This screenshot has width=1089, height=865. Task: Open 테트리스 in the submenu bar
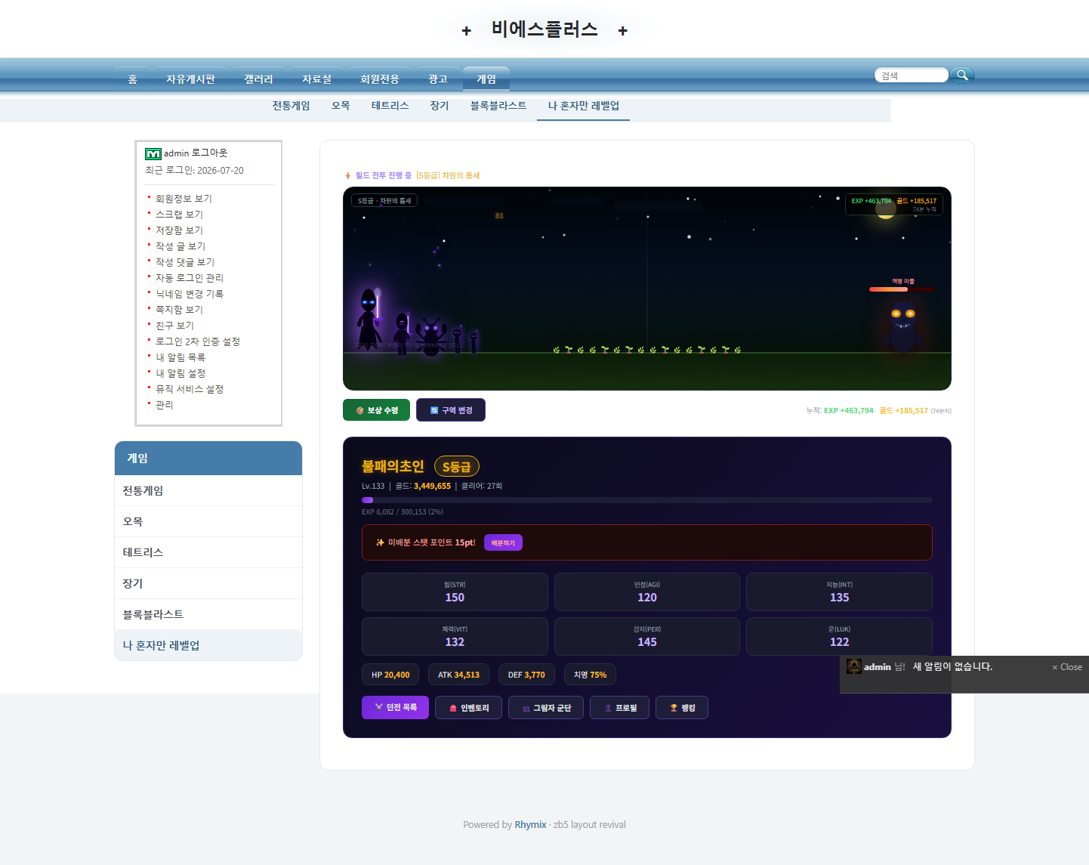tap(390, 106)
